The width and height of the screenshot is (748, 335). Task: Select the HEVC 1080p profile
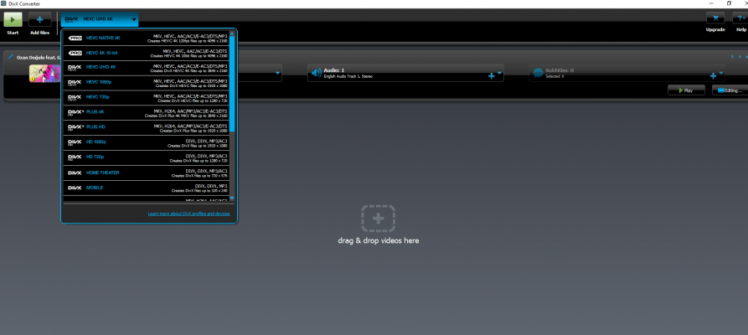(x=147, y=83)
